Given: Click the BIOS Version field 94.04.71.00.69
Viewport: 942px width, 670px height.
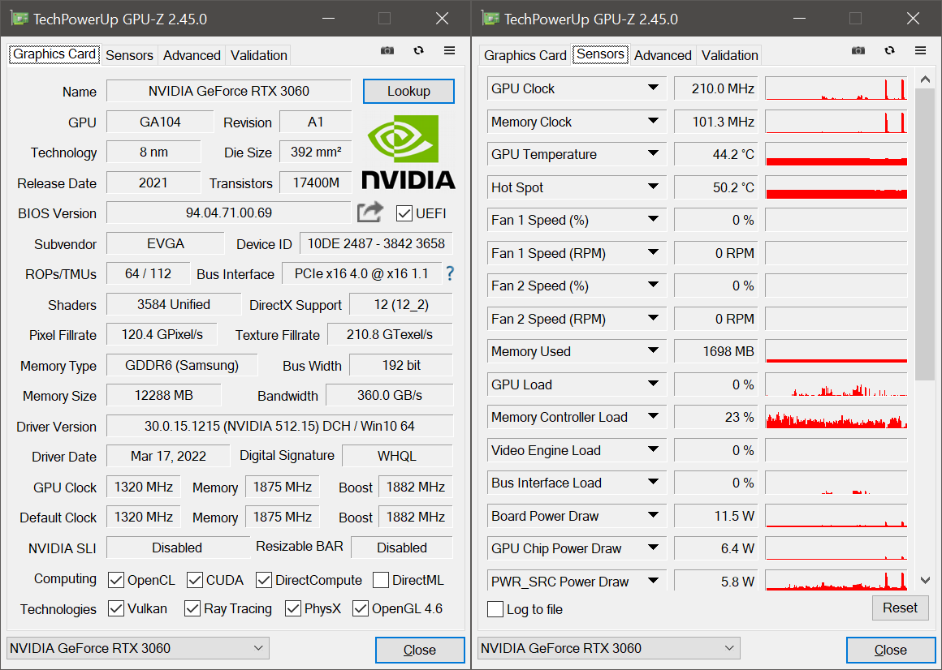Looking at the screenshot, I should pos(229,213).
